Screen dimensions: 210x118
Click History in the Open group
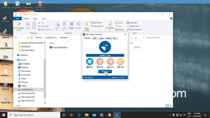119,29
